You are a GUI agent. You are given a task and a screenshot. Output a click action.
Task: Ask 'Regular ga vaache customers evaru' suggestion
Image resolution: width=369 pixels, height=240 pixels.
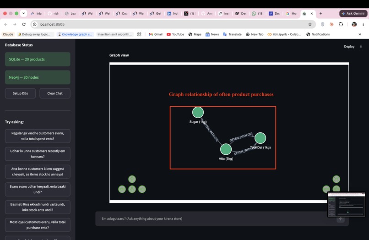(38, 136)
